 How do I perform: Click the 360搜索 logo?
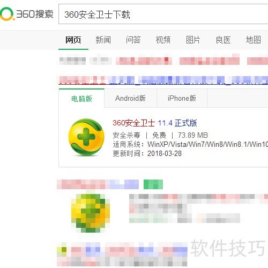pyautogui.click(x=27, y=14)
